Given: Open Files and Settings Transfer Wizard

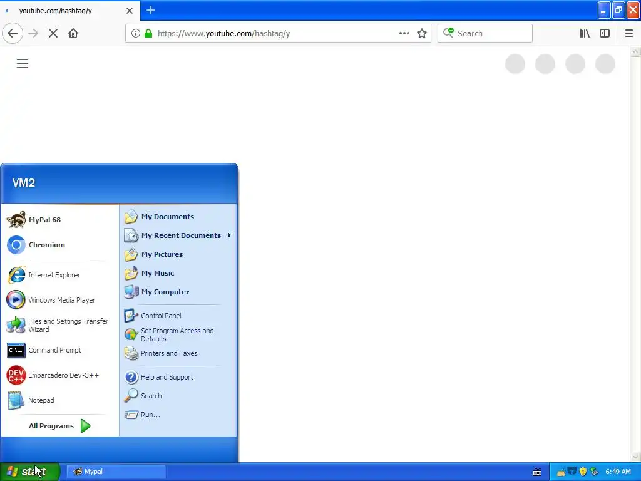Looking at the screenshot, I should (59, 325).
